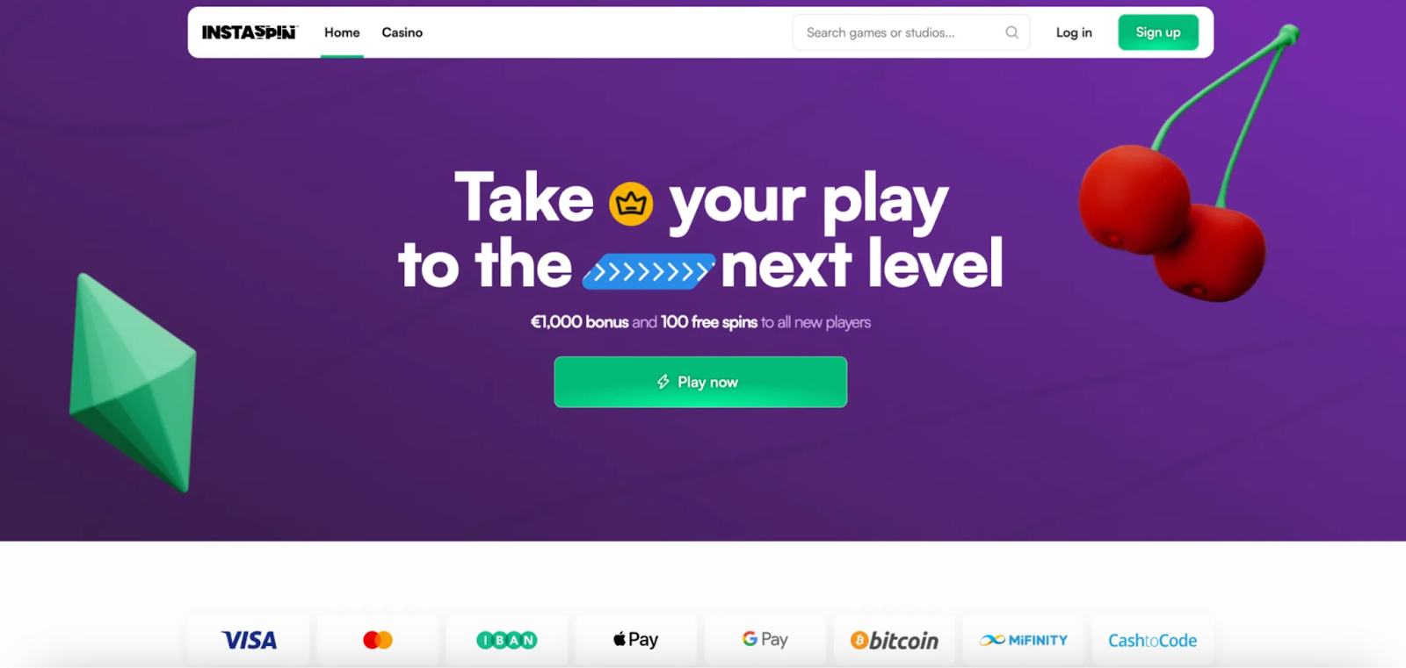This screenshot has height=668, width=1406.
Task: Click the InstaSpin logo
Action: pos(250,32)
